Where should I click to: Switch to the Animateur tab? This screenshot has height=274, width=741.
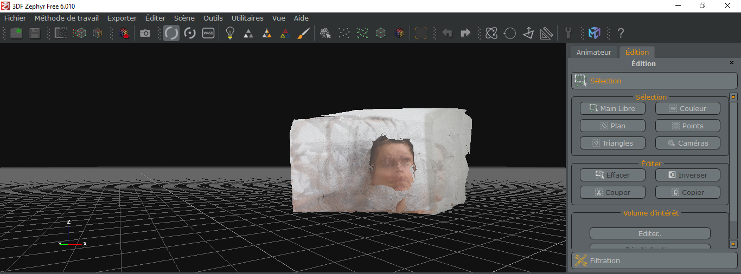click(593, 52)
